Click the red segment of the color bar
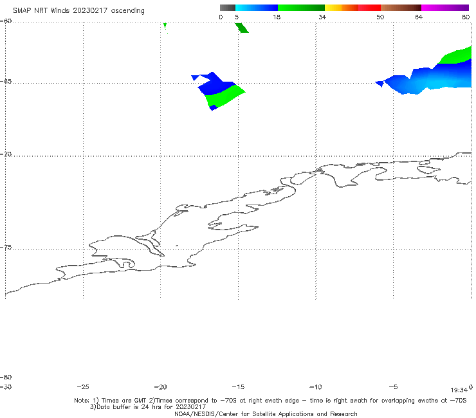This screenshot has height=418, width=476. [369, 8]
